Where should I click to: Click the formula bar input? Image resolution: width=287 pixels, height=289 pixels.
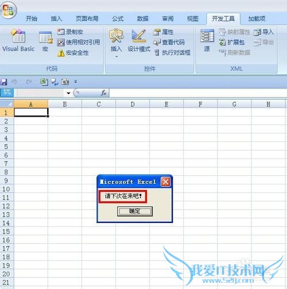click(198, 93)
